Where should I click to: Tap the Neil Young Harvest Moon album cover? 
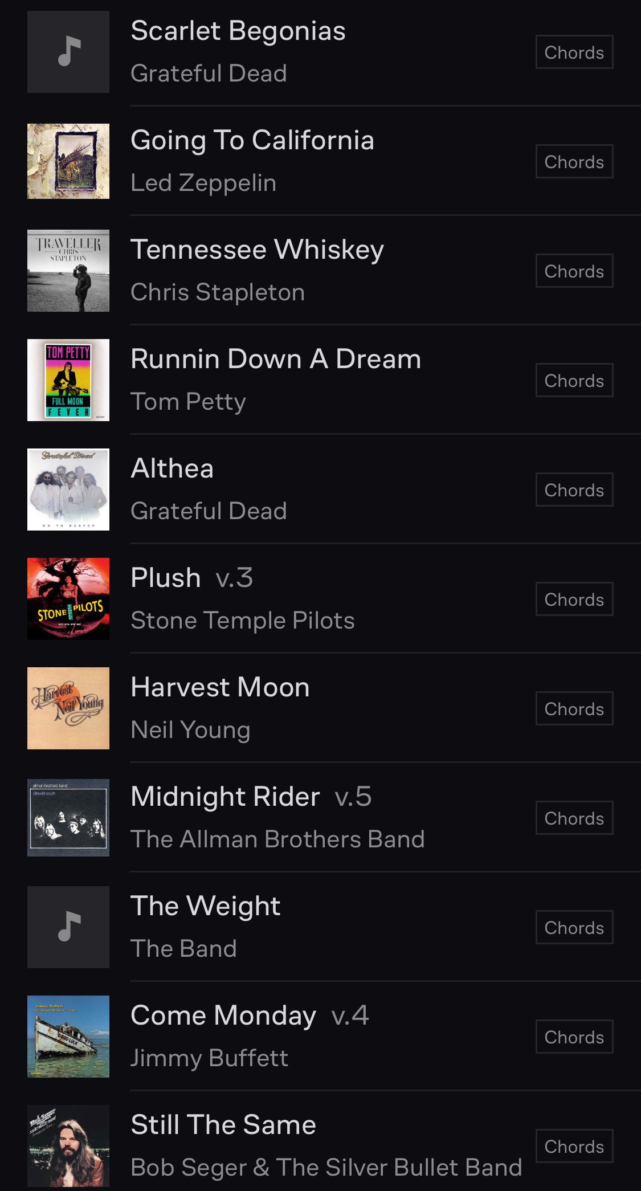coord(68,708)
